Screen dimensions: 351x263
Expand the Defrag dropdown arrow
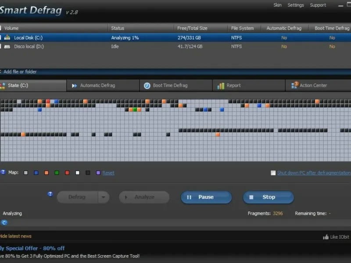[x=104, y=197]
